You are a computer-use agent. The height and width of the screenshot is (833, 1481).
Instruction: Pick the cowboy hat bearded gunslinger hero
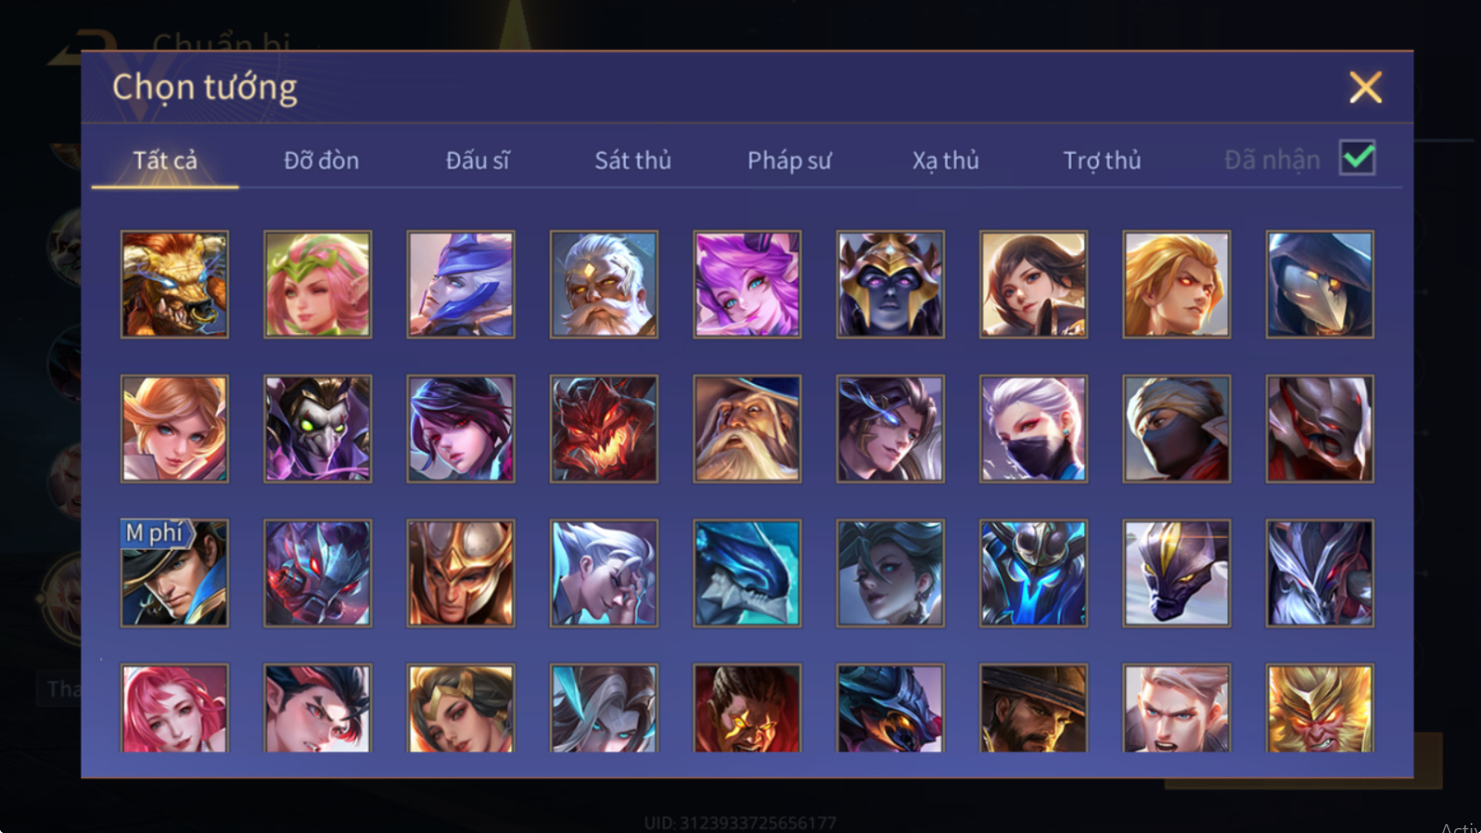point(1033,707)
